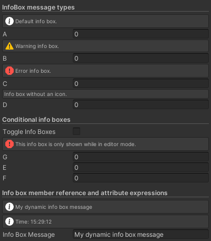Click the info icon next to Time message

(9, 221)
